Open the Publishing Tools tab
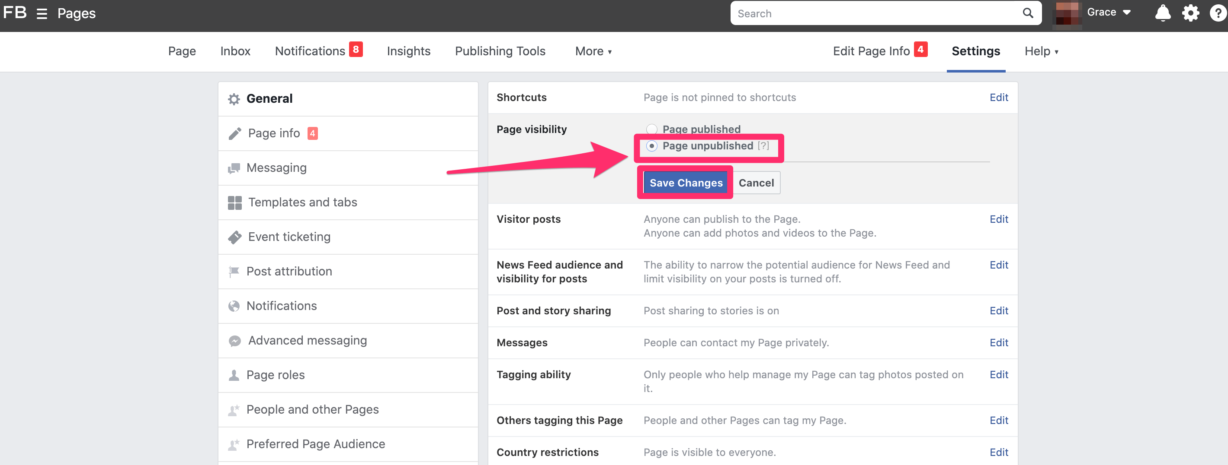Viewport: 1228px width, 465px height. [500, 51]
